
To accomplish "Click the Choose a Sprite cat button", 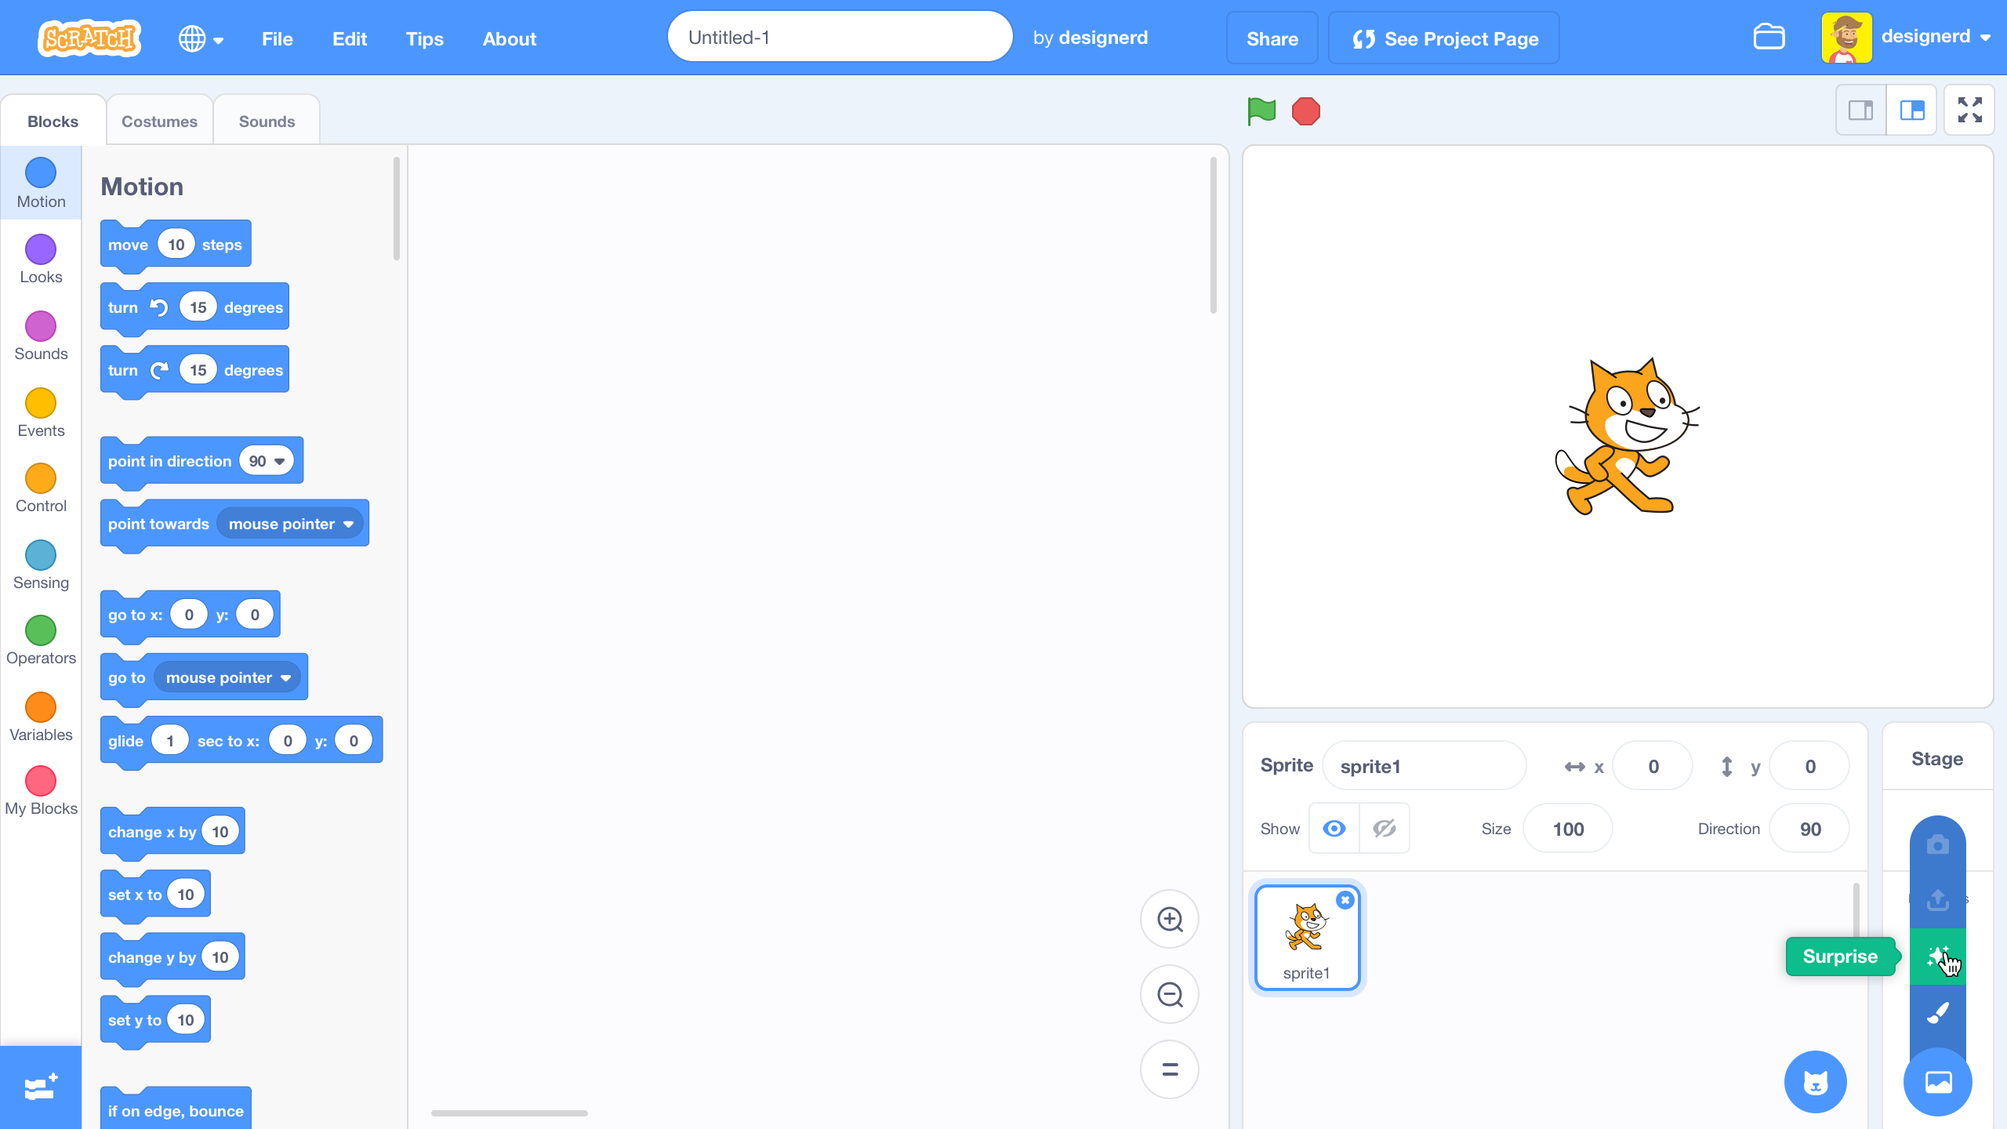I will pos(1816,1082).
